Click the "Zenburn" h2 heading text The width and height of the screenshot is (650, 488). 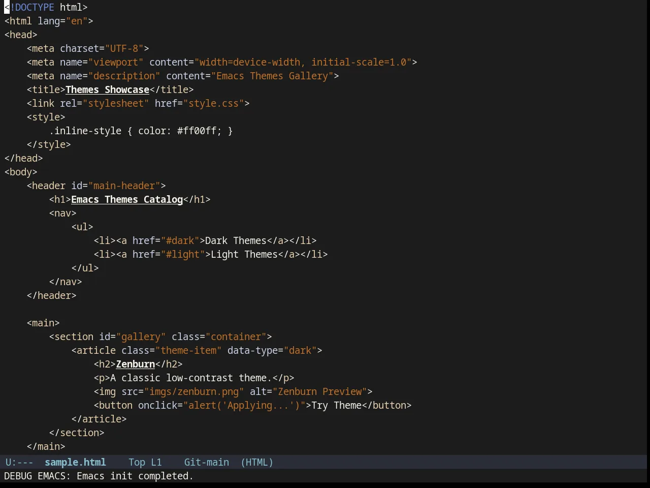[x=135, y=364]
